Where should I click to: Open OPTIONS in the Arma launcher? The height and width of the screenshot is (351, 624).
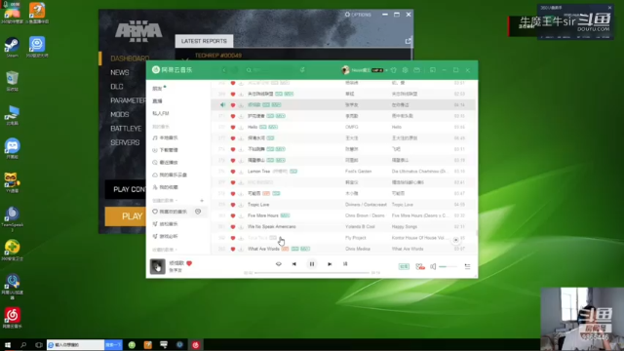click(x=358, y=15)
